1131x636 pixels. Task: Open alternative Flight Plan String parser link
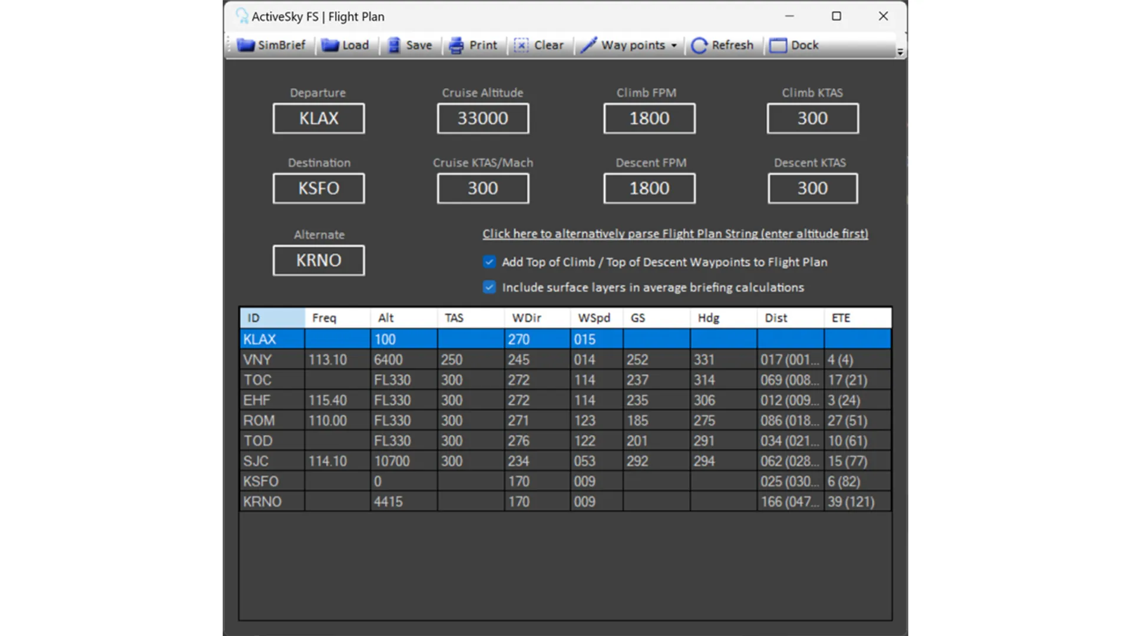(x=675, y=234)
